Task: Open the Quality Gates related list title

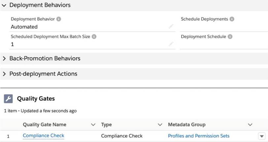Action: [36, 99]
